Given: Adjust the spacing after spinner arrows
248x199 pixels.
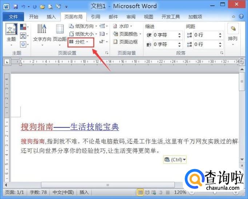Looking at the screenshot, I should tap(220, 45).
